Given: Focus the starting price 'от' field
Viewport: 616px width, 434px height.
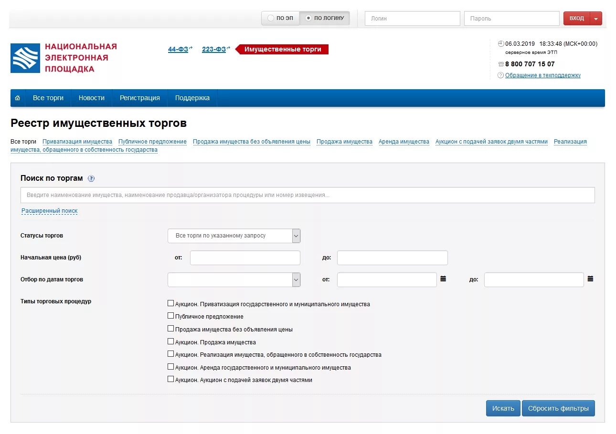Looking at the screenshot, I should click(245, 258).
